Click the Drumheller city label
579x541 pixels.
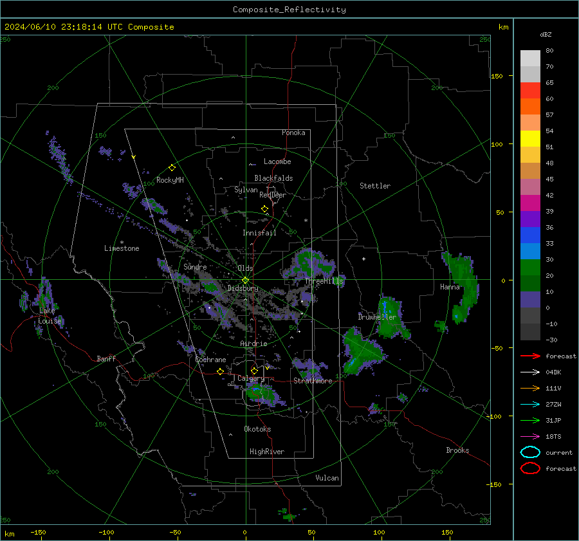click(x=377, y=317)
